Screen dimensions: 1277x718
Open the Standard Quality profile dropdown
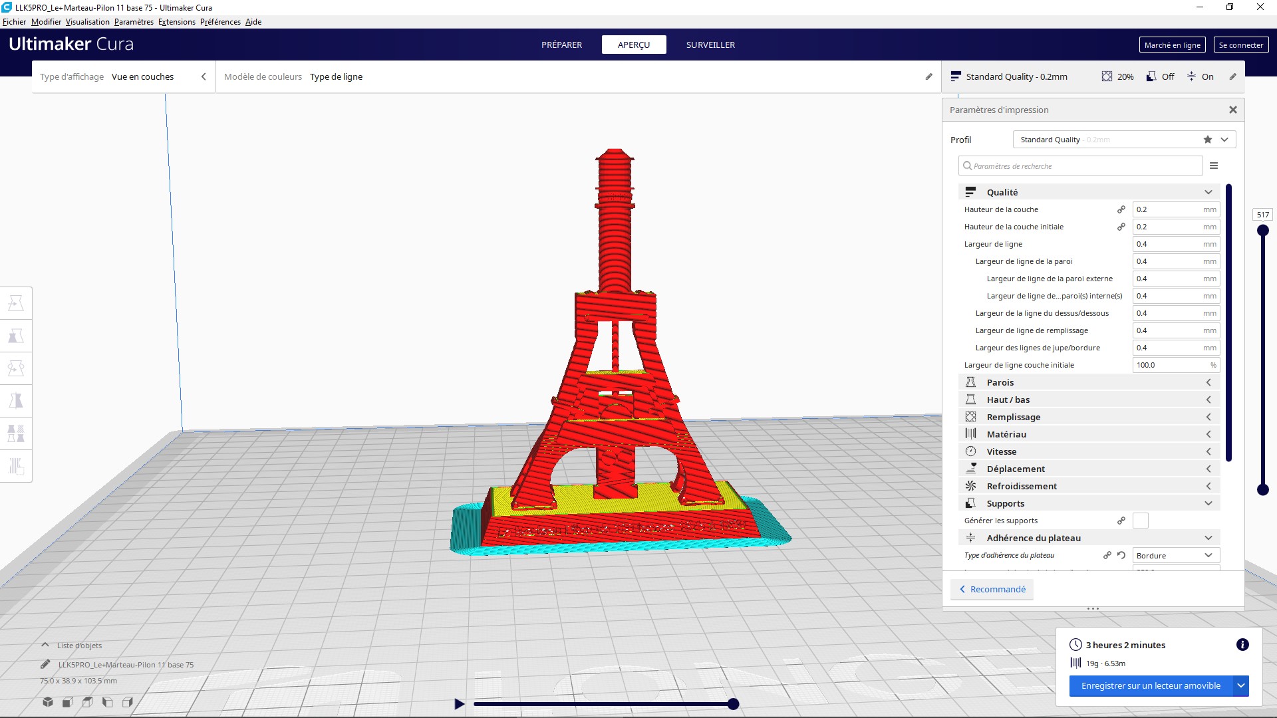click(1124, 140)
